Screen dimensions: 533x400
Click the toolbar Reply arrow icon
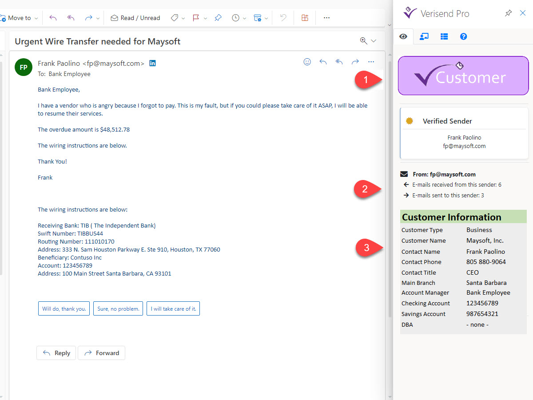coord(53,18)
